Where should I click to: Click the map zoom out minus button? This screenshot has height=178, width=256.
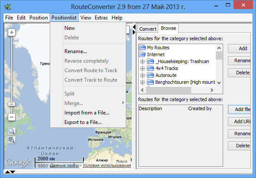pyautogui.click(x=12, y=117)
